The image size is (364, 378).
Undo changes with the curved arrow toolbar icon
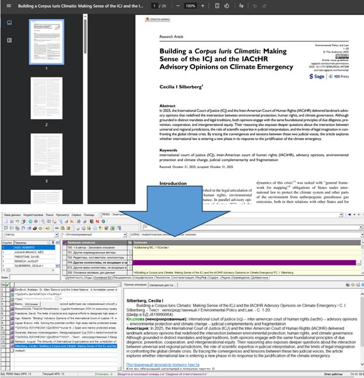pos(17,221)
